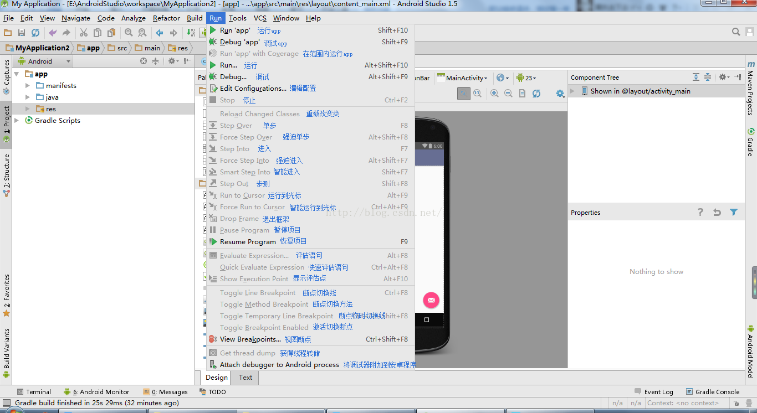Click the Paste toolbar icon

(x=111, y=33)
